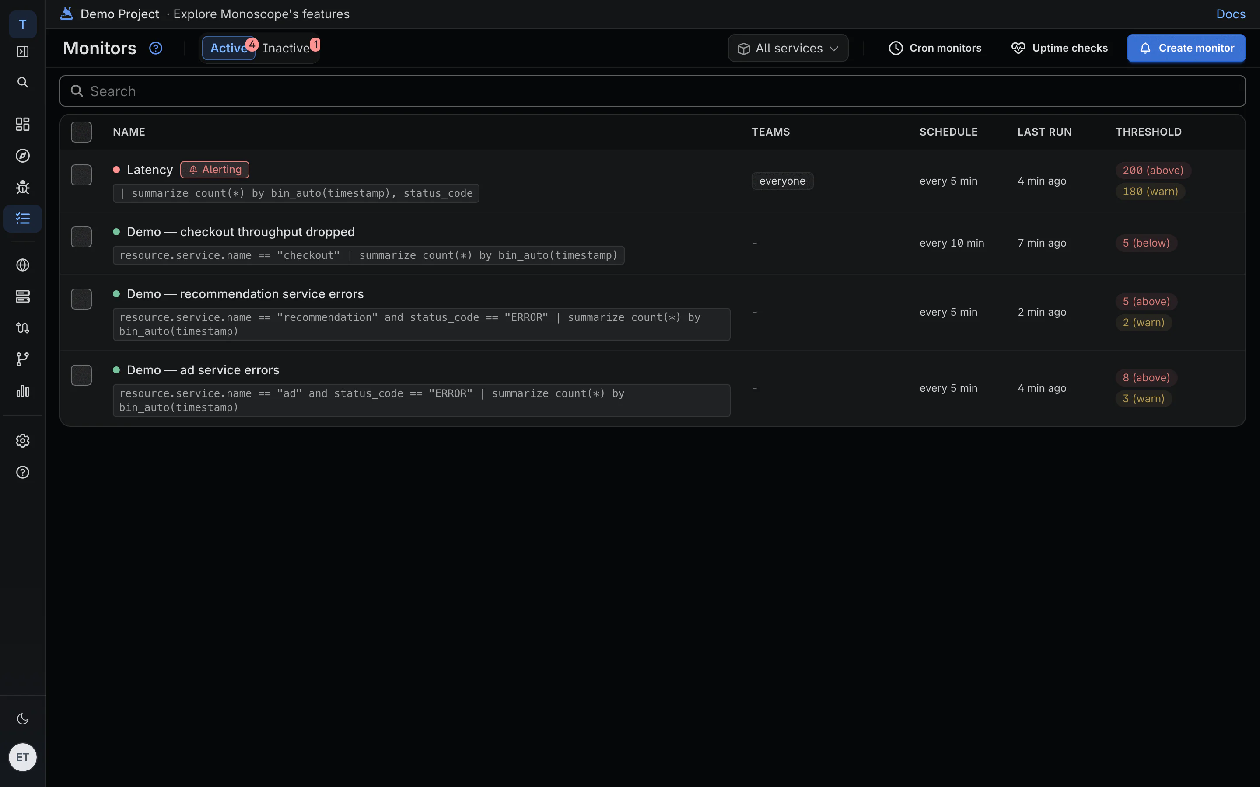The height and width of the screenshot is (787, 1260).
Task: Open the bug issues icon
Action: pyautogui.click(x=22, y=187)
